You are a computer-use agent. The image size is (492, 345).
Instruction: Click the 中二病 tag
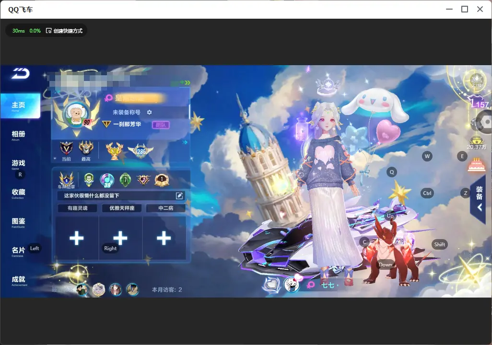point(165,208)
